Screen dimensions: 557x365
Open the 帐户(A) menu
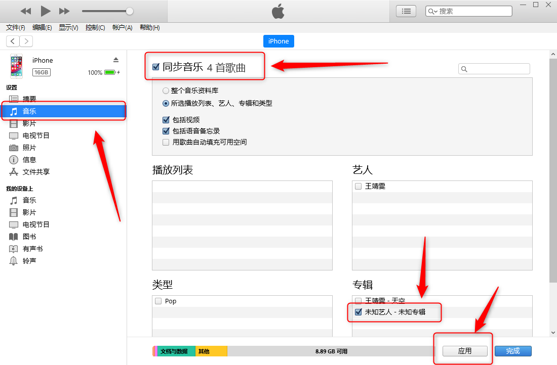(x=122, y=28)
